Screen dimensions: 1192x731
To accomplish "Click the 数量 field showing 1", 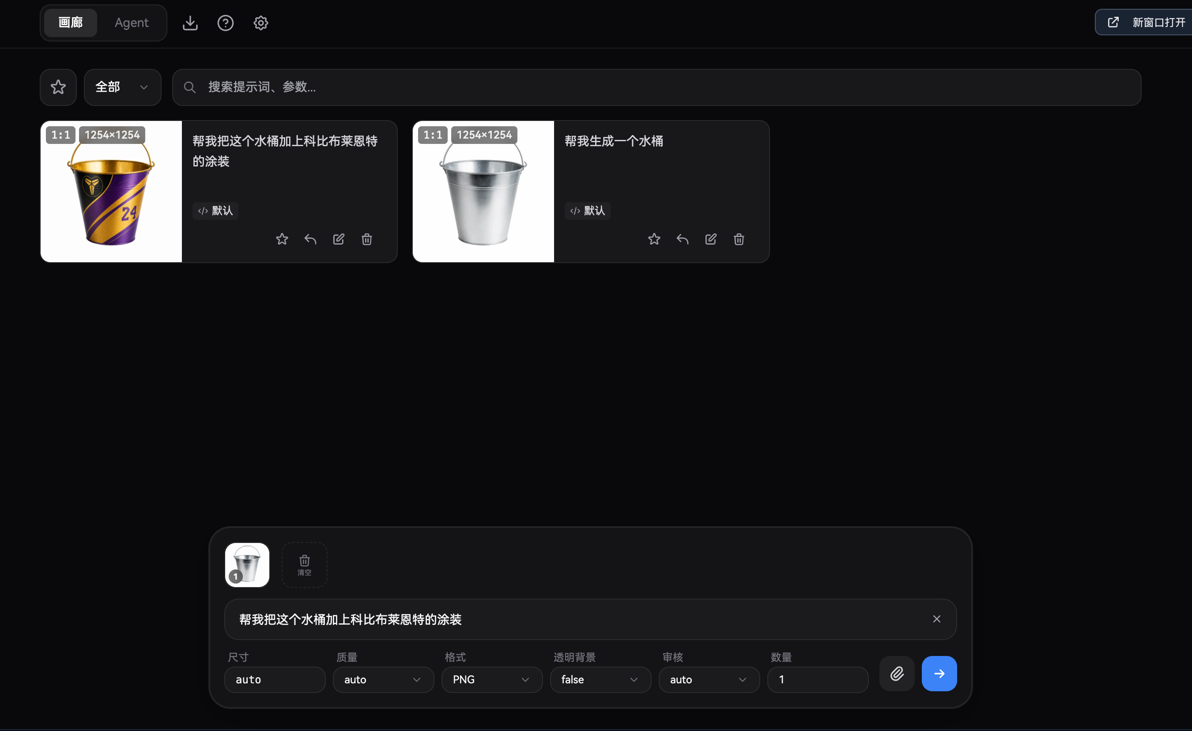I will (x=818, y=680).
